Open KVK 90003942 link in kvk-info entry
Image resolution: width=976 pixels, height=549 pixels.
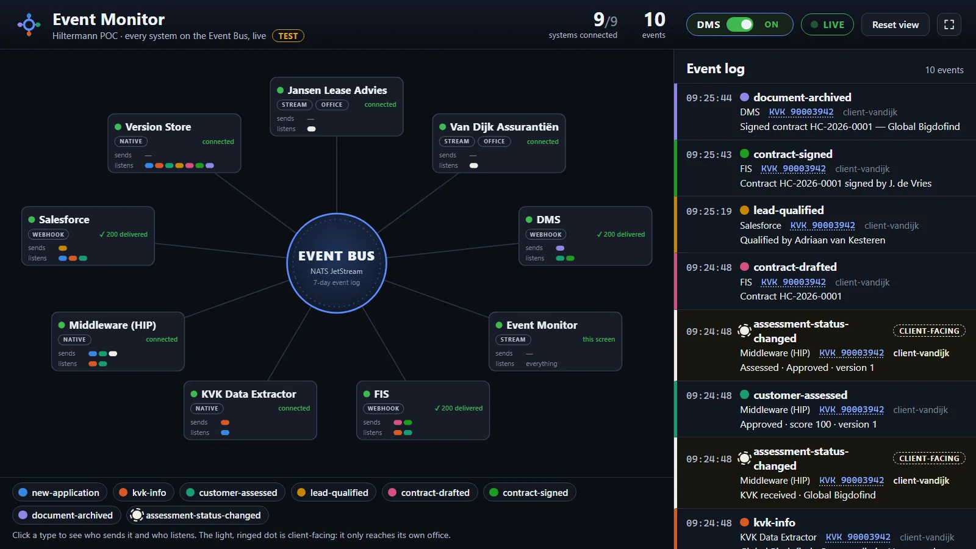click(858, 537)
